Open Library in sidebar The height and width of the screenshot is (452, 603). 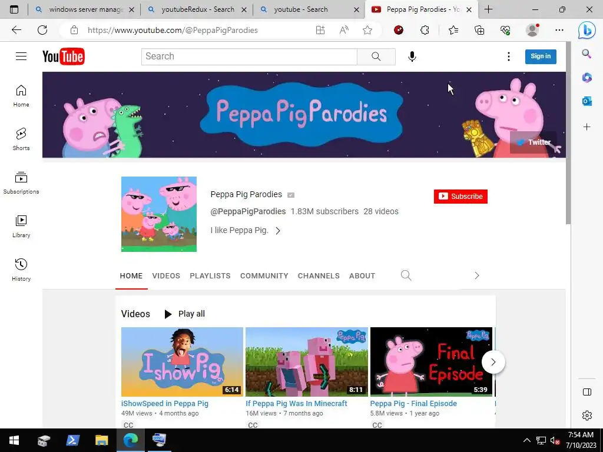coord(21,227)
